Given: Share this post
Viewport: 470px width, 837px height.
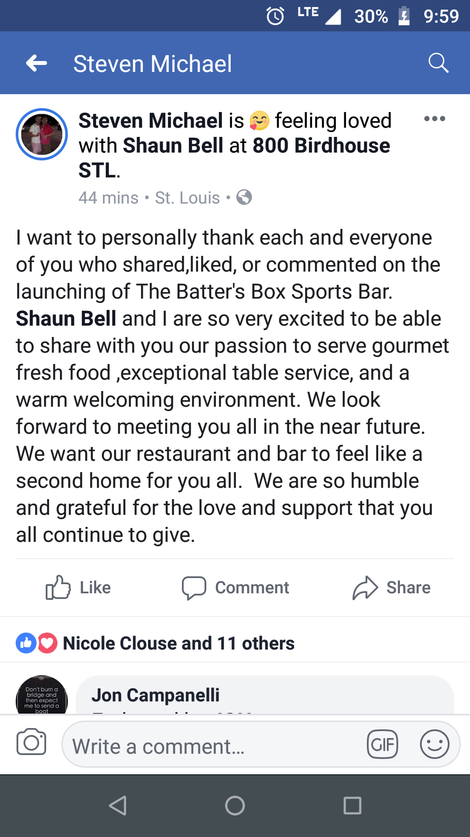Looking at the screenshot, I should point(391,588).
